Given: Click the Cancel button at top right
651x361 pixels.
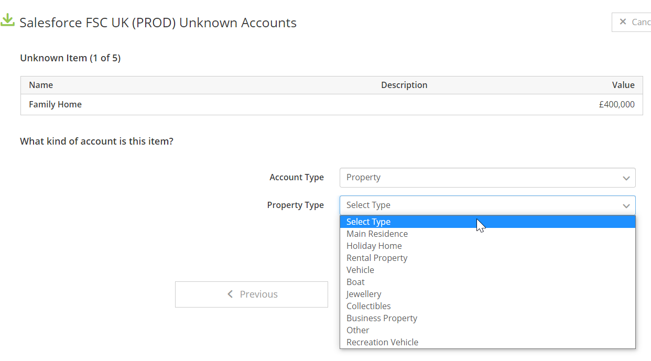Looking at the screenshot, I should pyautogui.click(x=632, y=22).
